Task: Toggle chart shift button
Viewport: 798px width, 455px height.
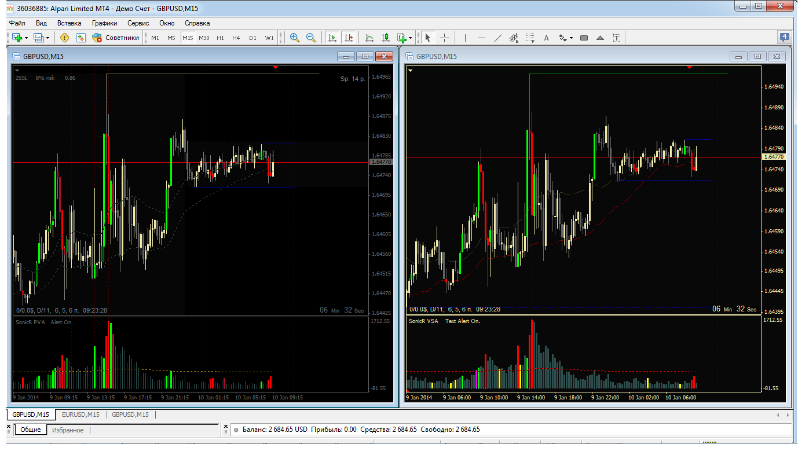Action: pyautogui.click(x=349, y=38)
